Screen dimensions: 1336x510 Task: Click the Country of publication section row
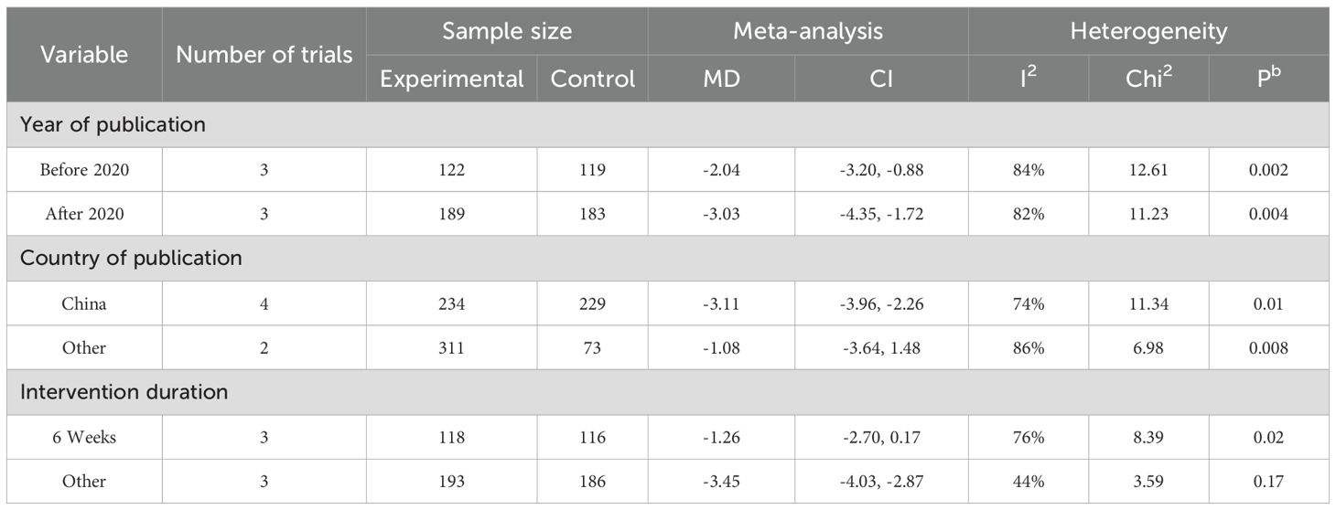[131, 258]
